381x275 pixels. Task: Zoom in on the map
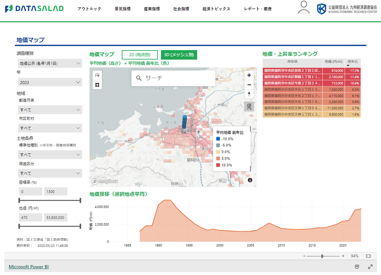[x=249, y=75]
